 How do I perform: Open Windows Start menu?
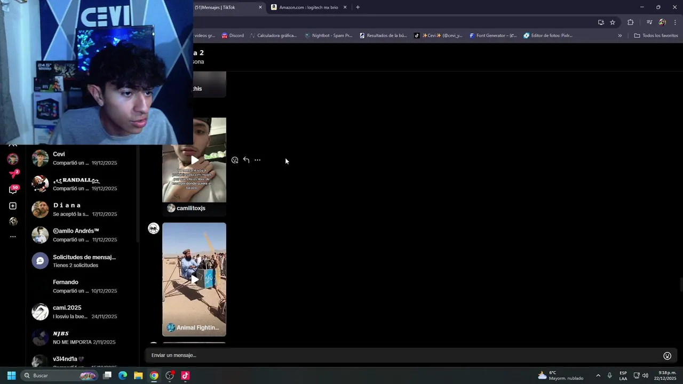[x=11, y=375]
